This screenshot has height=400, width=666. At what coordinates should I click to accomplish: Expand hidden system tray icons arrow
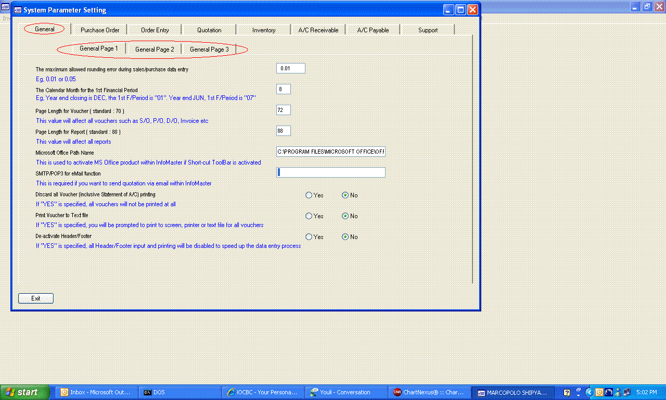[x=589, y=392]
